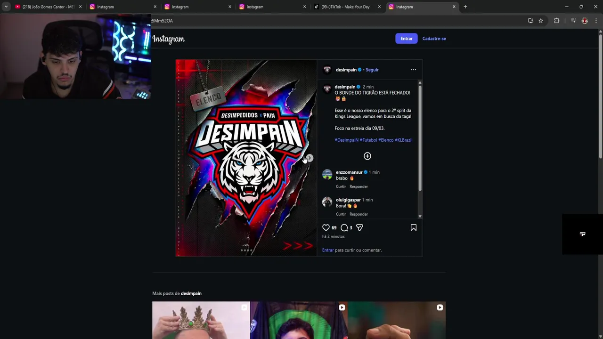
Task: Click the Entrar login button
Action: click(x=407, y=39)
